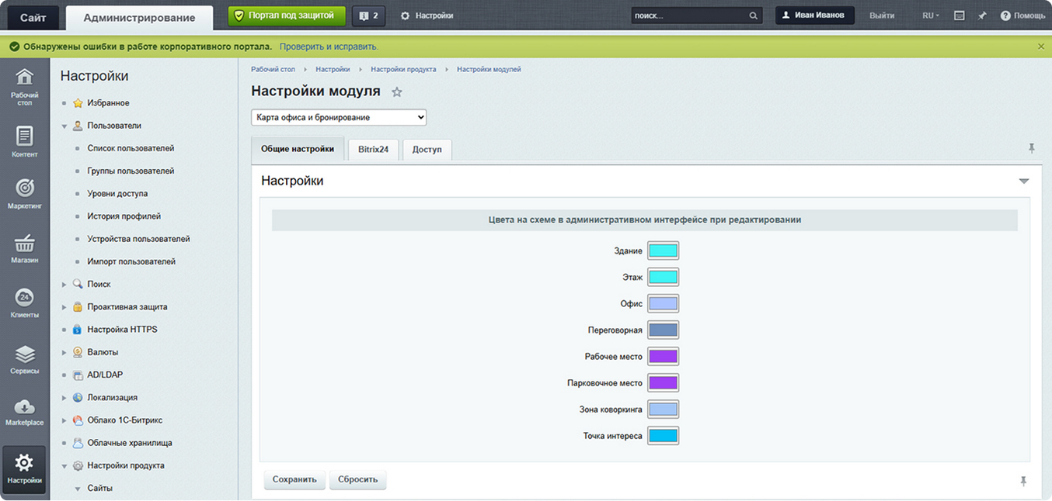Viewport: 1052px width, 501px height.
Task: Open the Иван Иванов user profile
Action: pos(815,16)
